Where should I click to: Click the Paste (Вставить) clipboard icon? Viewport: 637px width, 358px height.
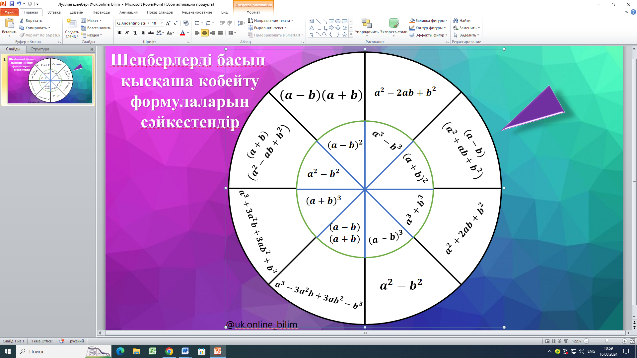click(x=9, y=24)
